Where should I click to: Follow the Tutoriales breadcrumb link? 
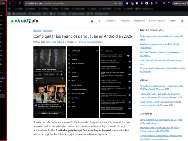(x=47, y=31)
